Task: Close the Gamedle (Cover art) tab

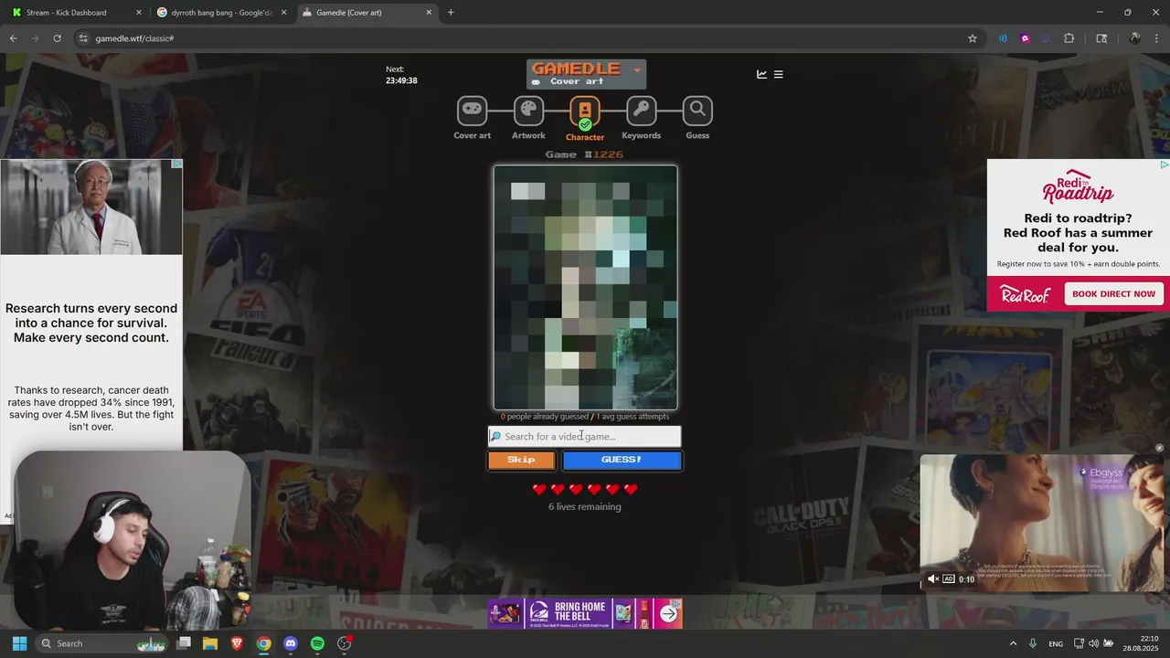Action: coord(429,13)
